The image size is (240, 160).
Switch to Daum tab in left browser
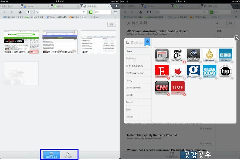point(36,6)
